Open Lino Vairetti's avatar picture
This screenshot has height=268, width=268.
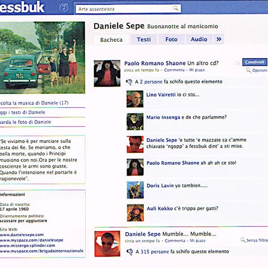tap(135, 99)
